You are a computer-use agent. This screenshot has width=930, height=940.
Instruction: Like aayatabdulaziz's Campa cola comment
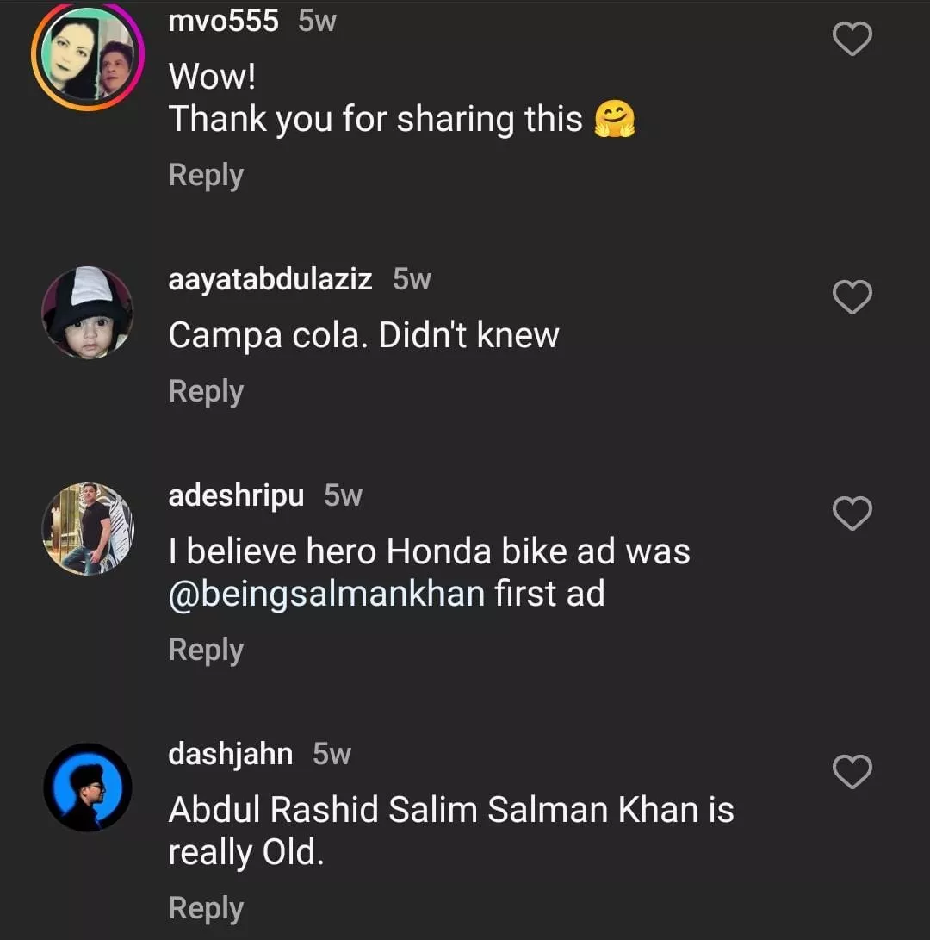tap(852, 297)
